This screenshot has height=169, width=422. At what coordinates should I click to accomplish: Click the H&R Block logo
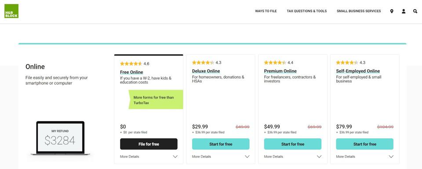[x=11, y=11]
